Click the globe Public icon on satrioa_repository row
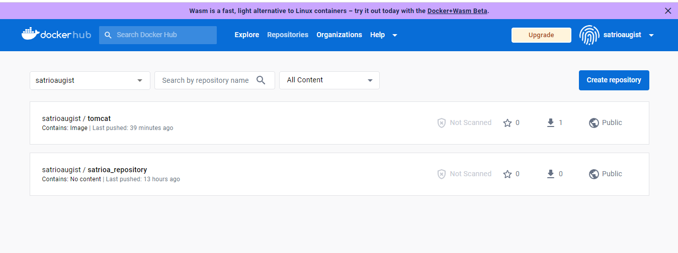 (594, 174)
